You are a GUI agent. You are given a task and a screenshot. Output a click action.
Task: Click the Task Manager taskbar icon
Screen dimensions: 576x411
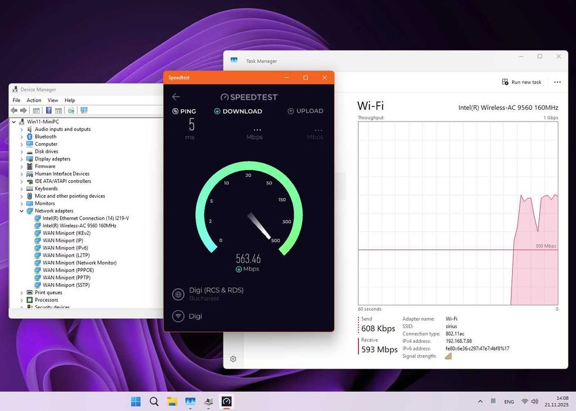[190, 402]
